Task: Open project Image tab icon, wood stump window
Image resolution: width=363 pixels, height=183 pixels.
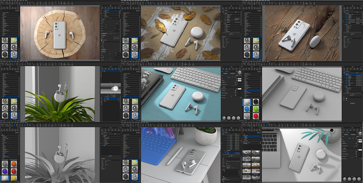Action: coord(119,8)
